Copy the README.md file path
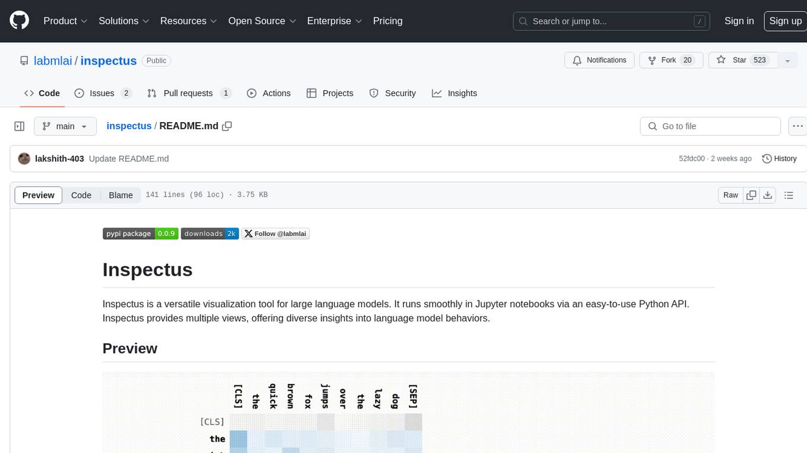 (227, 126)
